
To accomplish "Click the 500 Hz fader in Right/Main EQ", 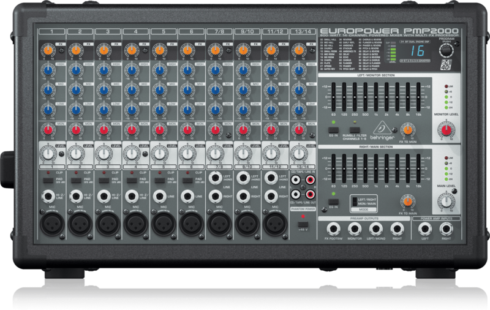I will pos(365,168).
